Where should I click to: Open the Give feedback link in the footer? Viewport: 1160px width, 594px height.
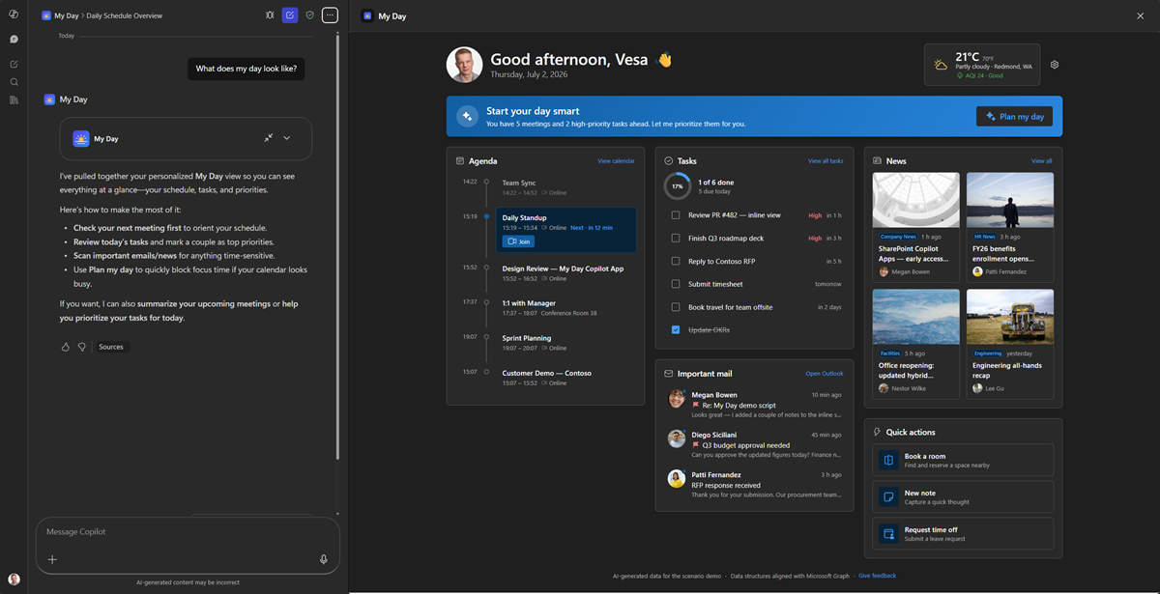click(x=877, y=576)
